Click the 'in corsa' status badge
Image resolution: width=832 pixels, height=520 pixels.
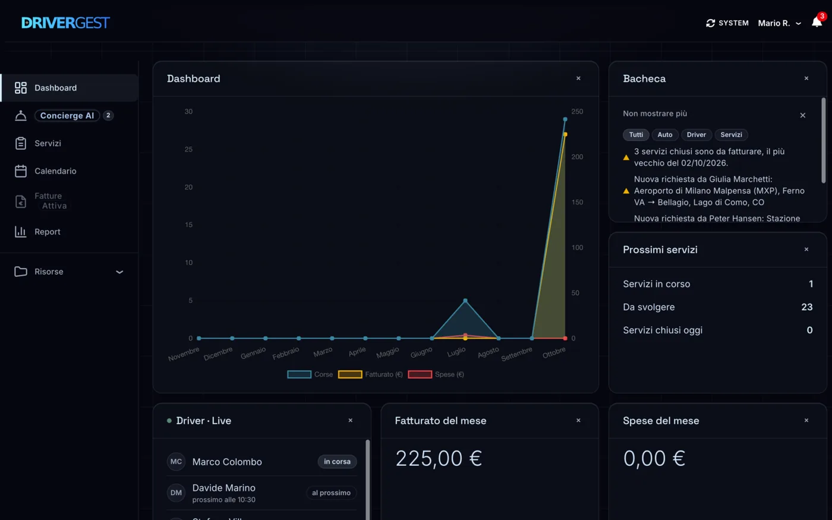pos(337,462)
